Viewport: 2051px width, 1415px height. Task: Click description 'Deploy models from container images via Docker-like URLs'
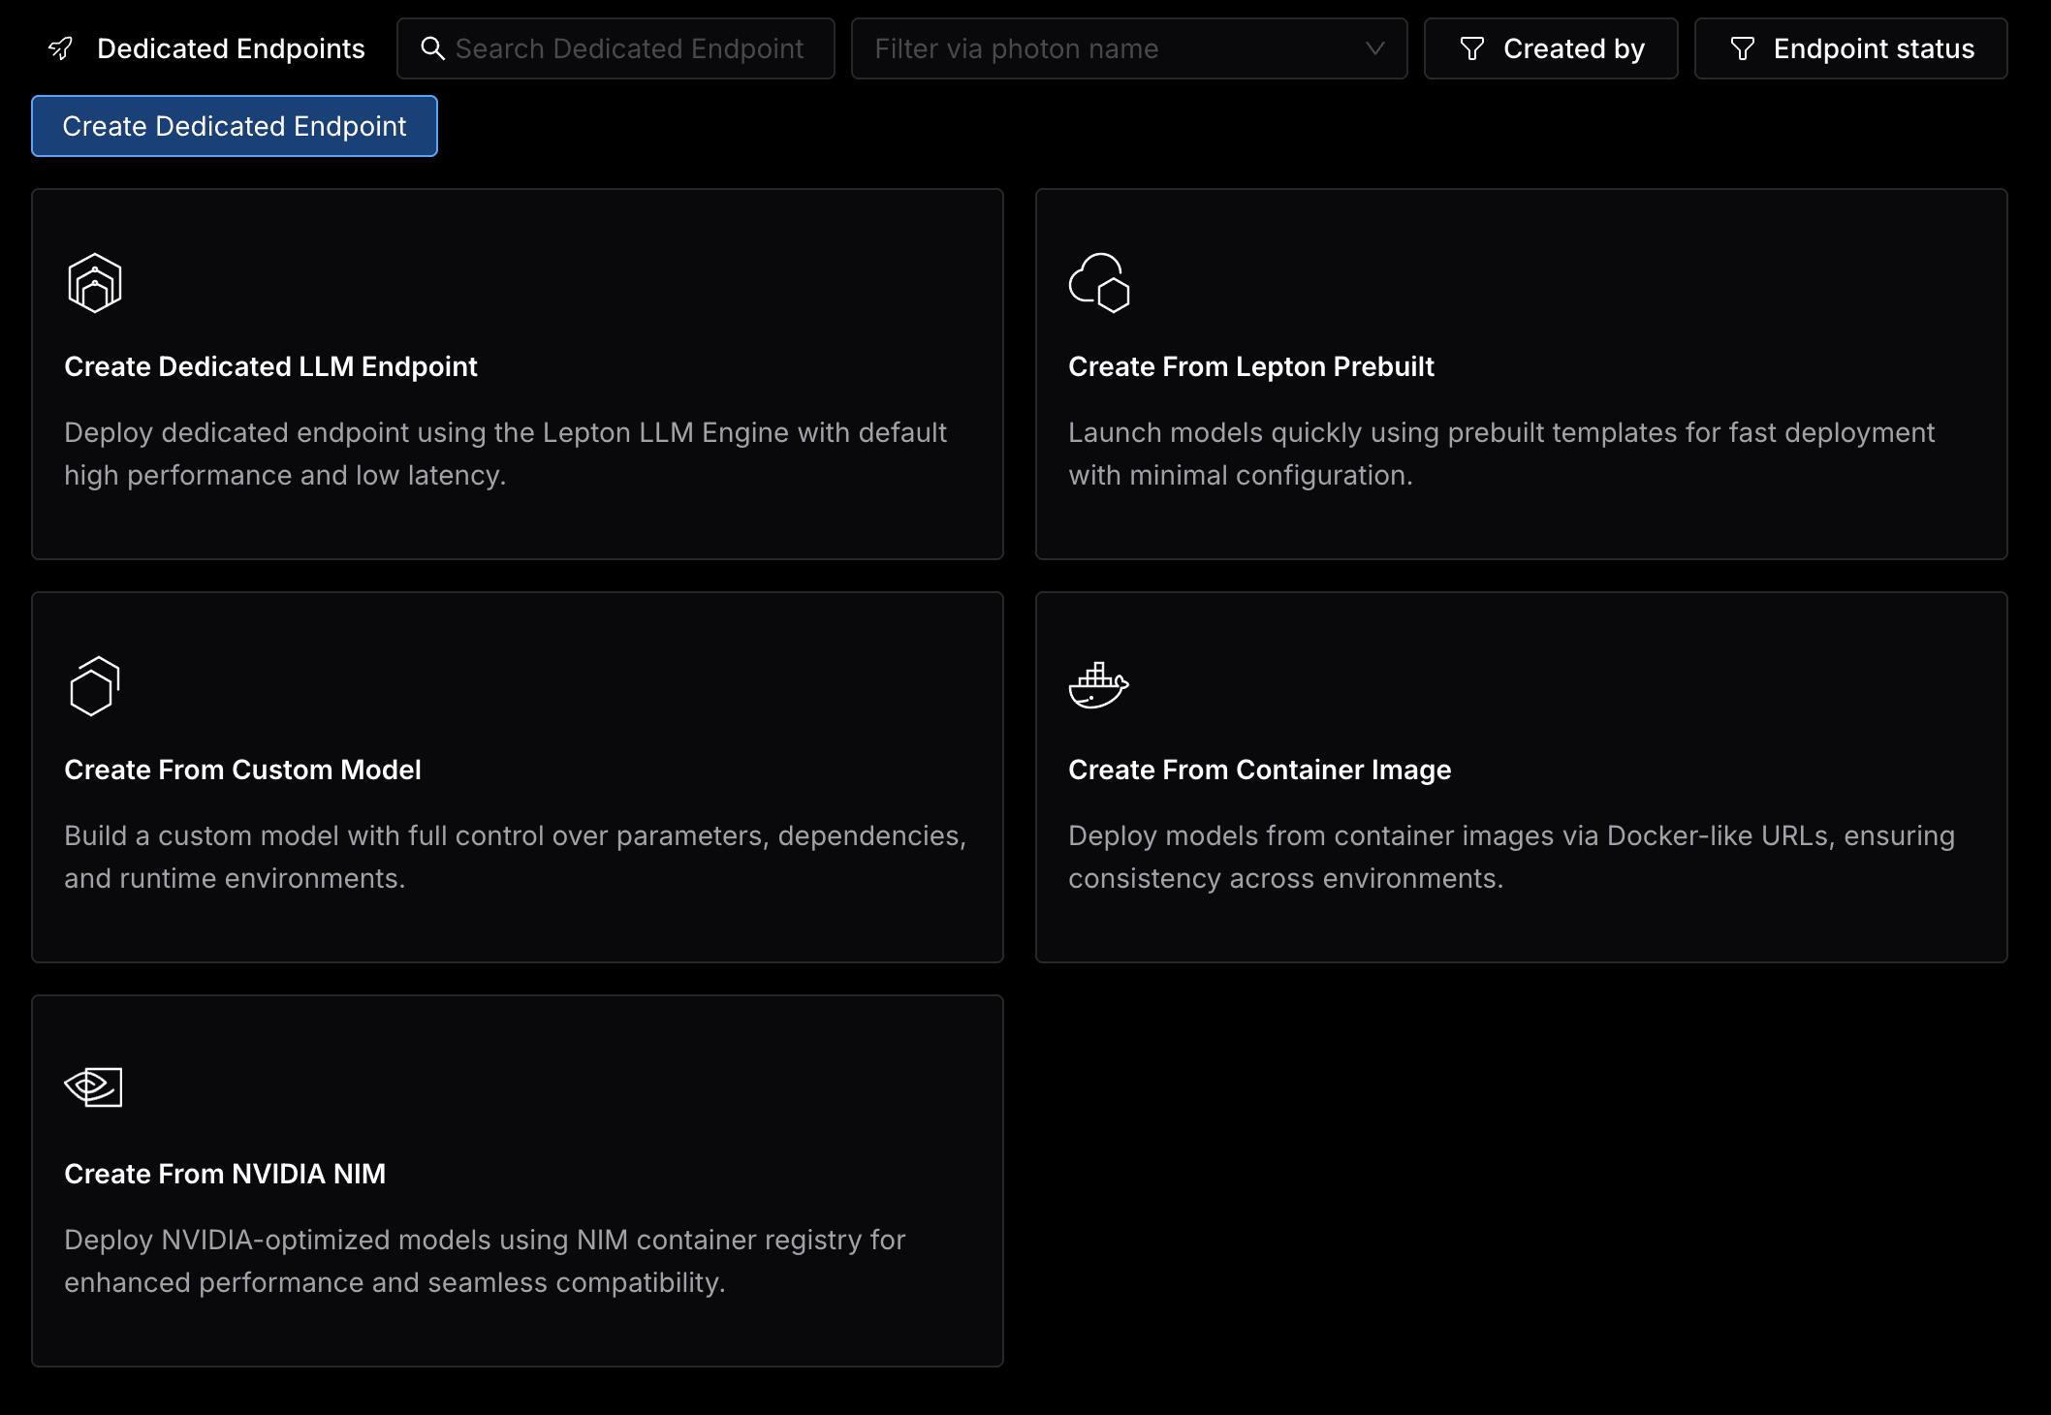1511,857
